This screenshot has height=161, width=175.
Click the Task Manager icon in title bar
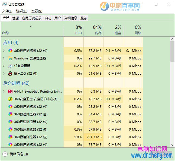click(4, 4)
